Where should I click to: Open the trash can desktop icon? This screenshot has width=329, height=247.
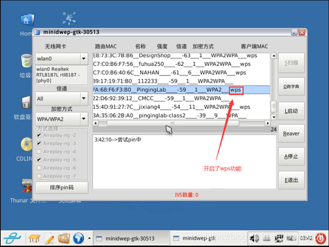coord(26,61)
